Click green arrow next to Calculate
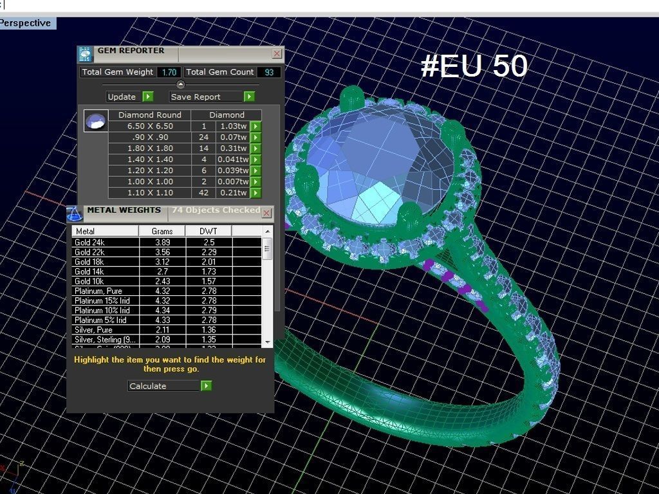 click(x=206, y=386)
